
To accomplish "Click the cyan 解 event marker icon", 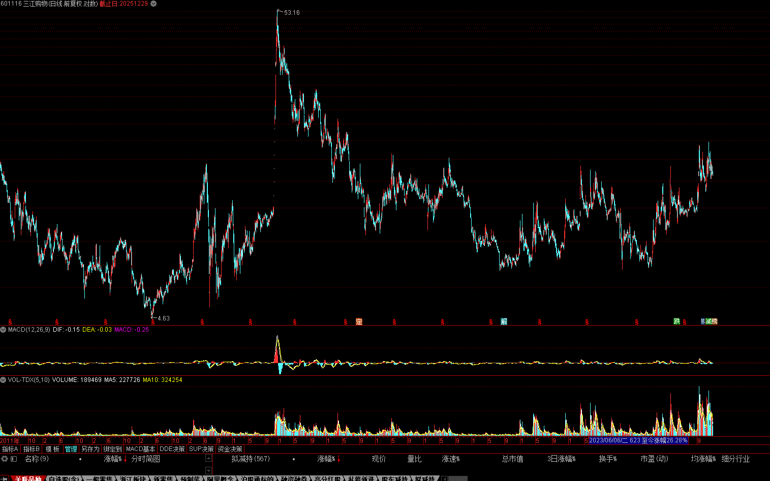I will (x=504, y=322).
